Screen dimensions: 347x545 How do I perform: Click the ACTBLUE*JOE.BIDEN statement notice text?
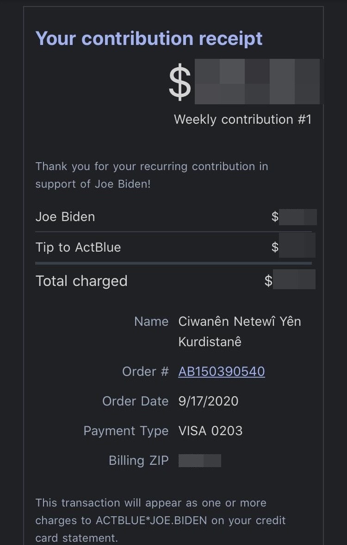[x=160, y=520]
